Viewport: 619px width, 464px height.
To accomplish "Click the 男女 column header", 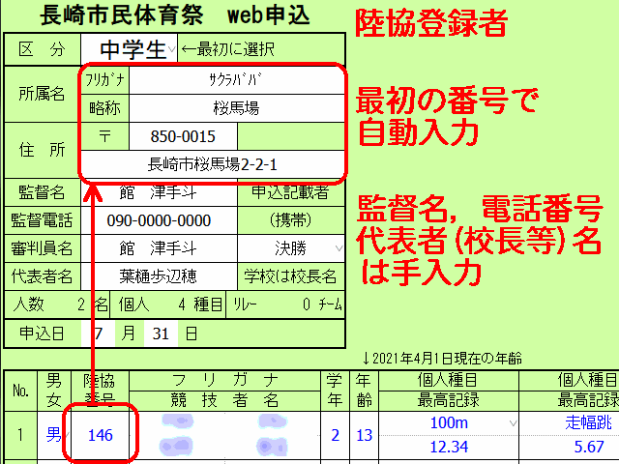I will tap(54, 391).
